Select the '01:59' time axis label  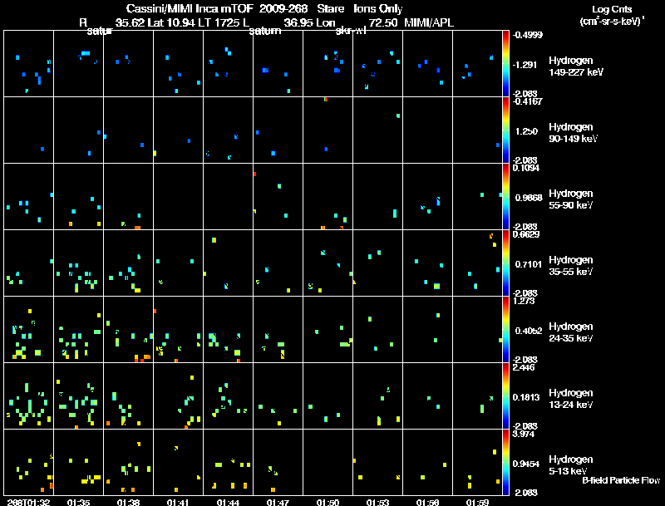coord(477,503)
